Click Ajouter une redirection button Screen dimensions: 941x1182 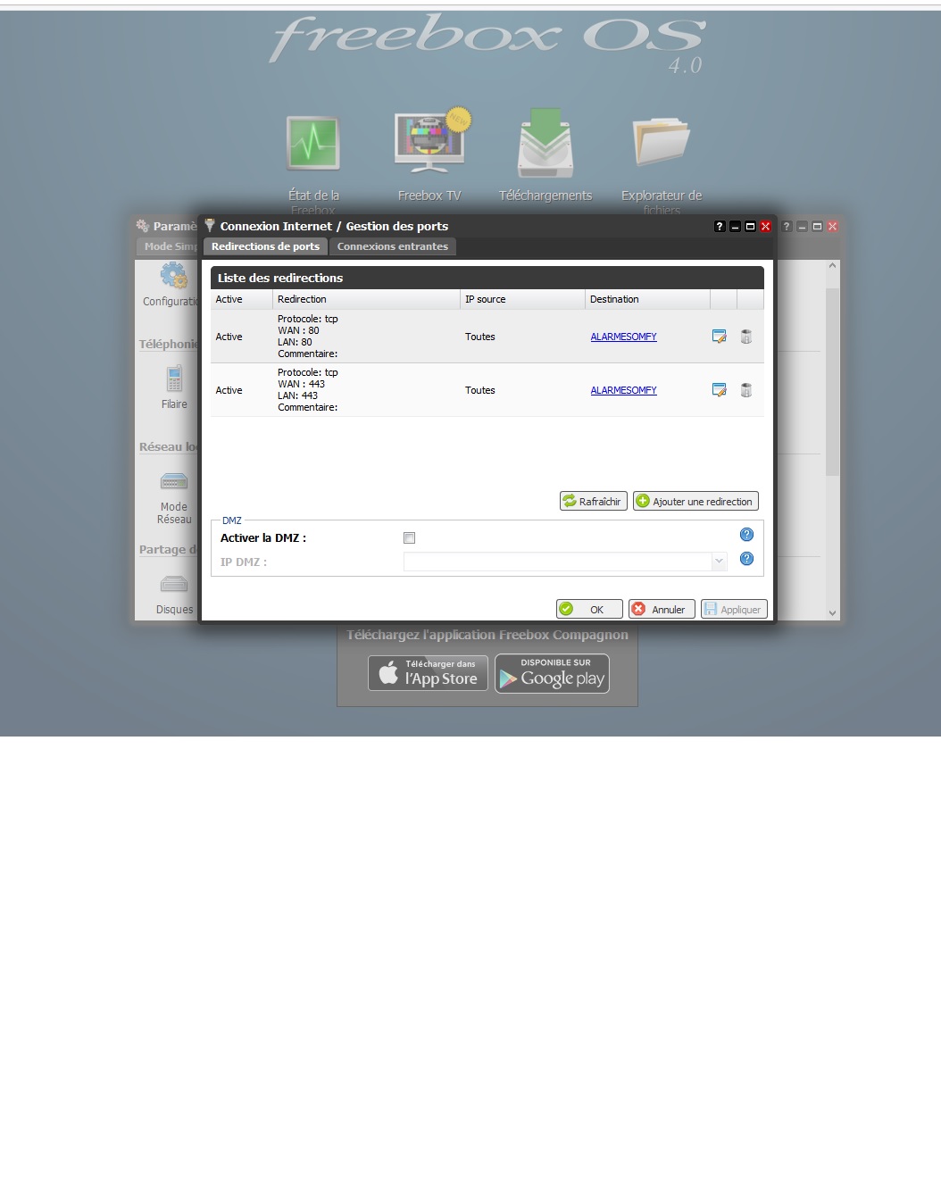(695, 502)
